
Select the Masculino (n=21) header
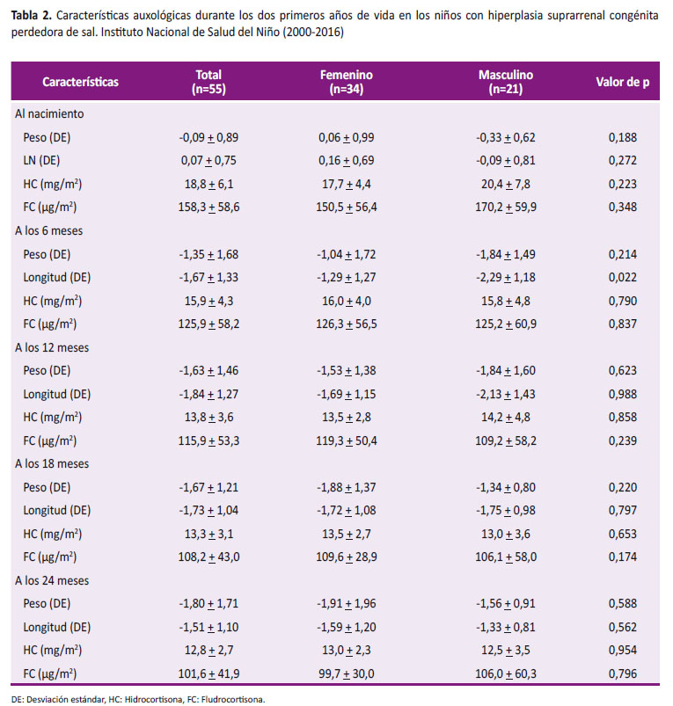pyautogui.click(x=506, y=82)
